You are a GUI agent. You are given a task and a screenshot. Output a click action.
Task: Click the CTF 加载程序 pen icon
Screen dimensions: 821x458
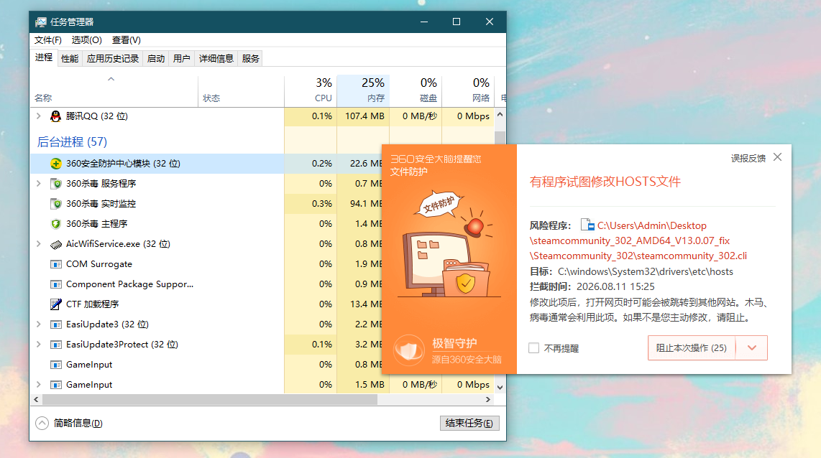(x=55, y=304)
